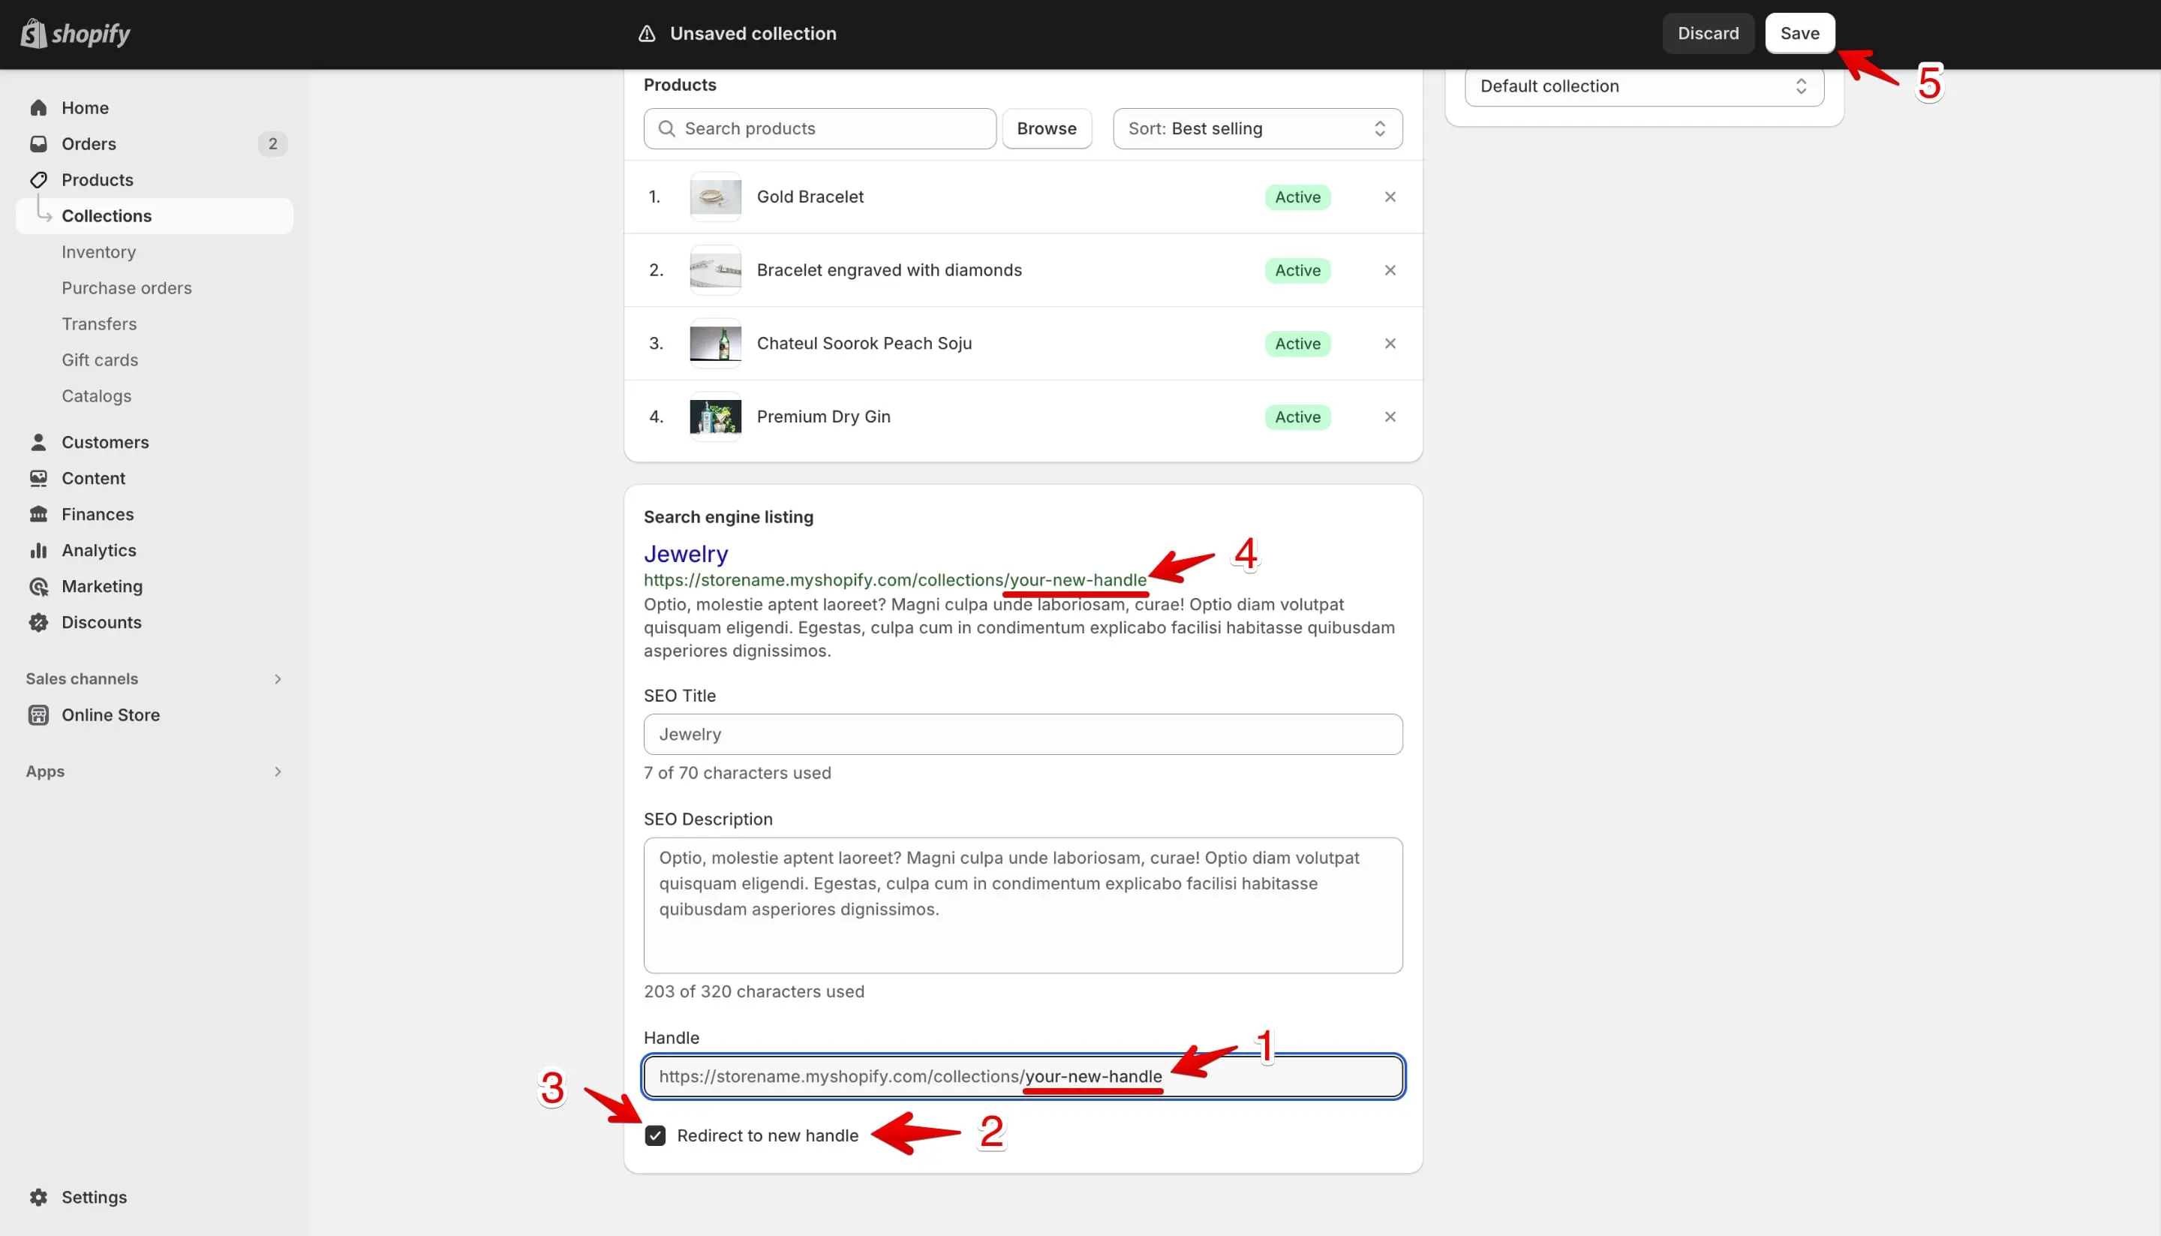
Task: Click the Premium Dry Gin product name
Action: [x=823, y=417]
